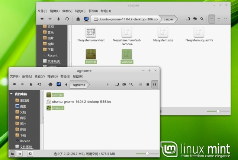Select vmlinuz in the ugnome window

(55, 108)
